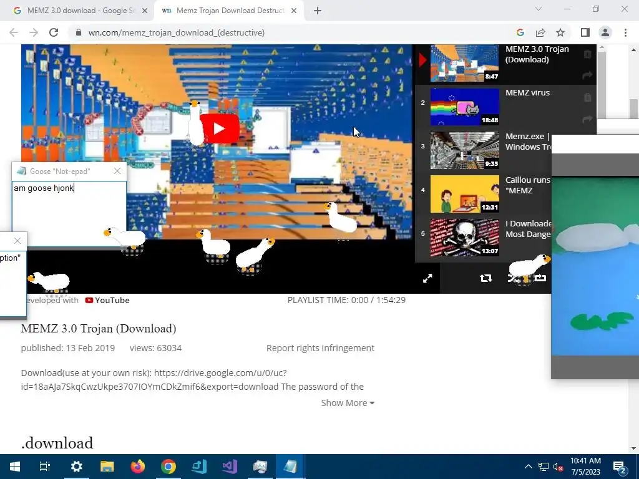This screenshot has width=639, height=479.
Task: Open File Explorer from the taskbar
Action: [107, 467]
